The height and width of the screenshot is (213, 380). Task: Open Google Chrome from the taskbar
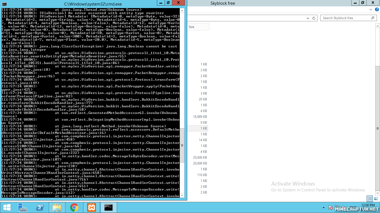(x=74, y=207)
